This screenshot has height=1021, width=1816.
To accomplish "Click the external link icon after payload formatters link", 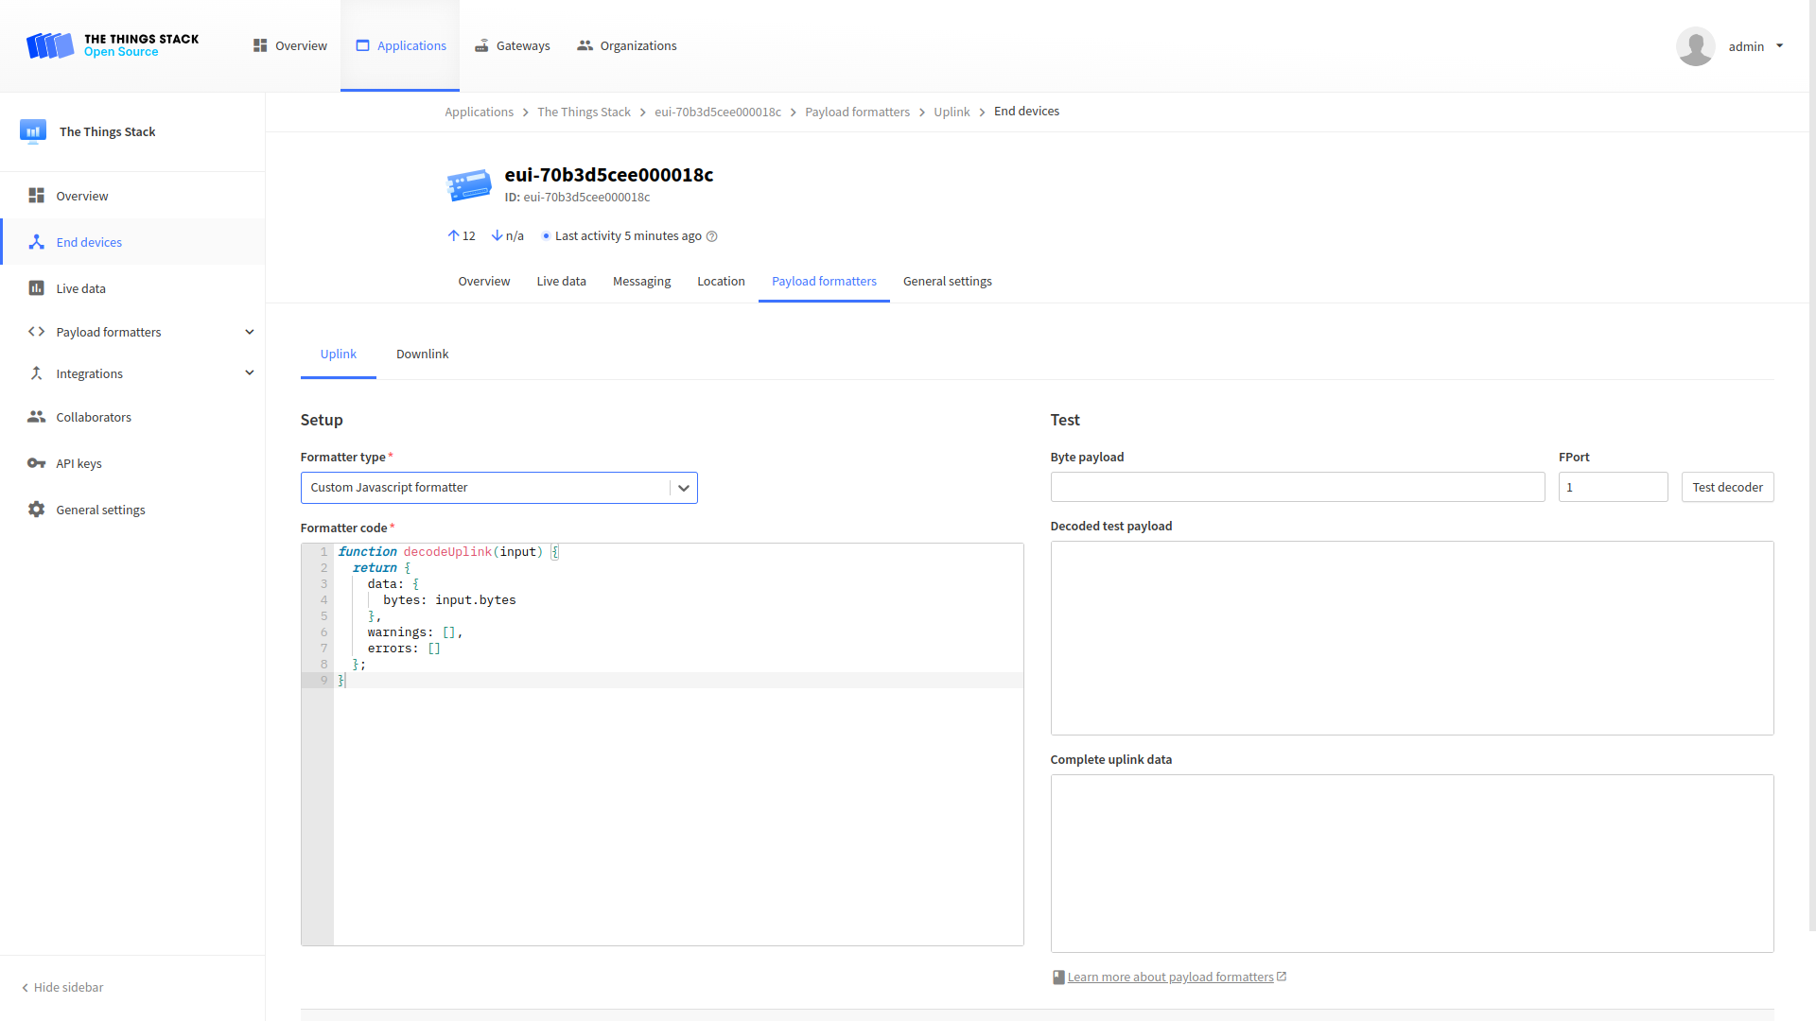I will (x=1282, y=977).
